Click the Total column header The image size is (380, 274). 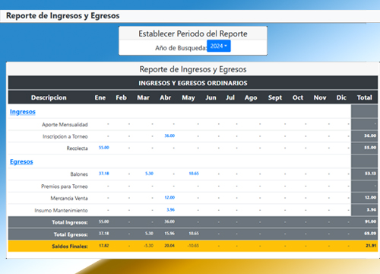pos(364,97)
